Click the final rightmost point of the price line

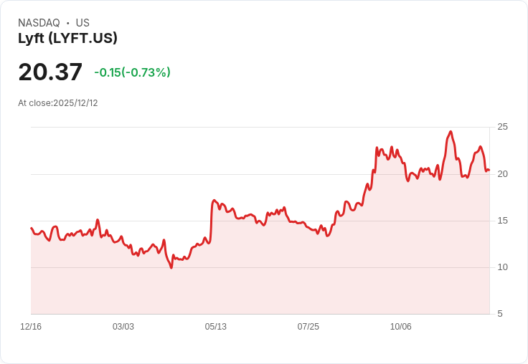pos(489,171)
